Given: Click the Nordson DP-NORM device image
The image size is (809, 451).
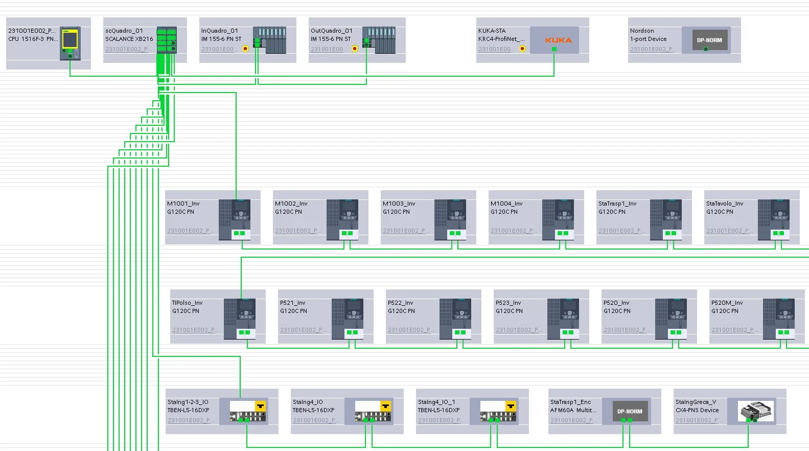Looking at the screenshot, I should click(709, 40).
